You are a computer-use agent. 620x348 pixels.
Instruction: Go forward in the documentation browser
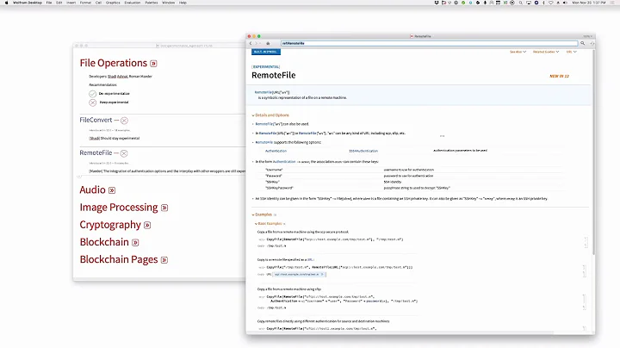pos(257,43)
